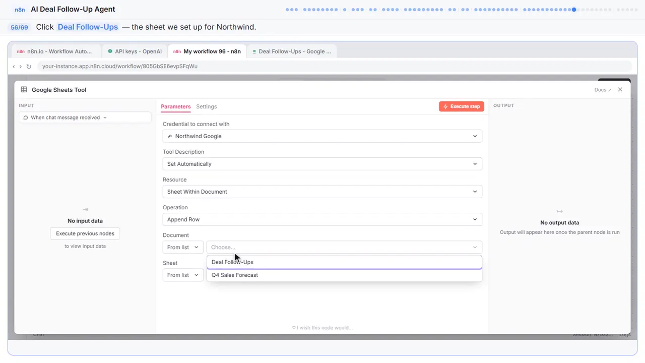Click the chat bubble icon in the Input selector
This screenshot has height=363, width=645.
tap(26, 117)
